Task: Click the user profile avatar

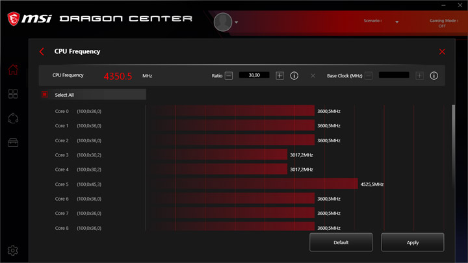Action: (x=223, y=22)
